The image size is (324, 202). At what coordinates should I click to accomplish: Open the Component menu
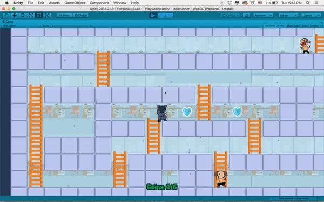(x=99, y=3)
